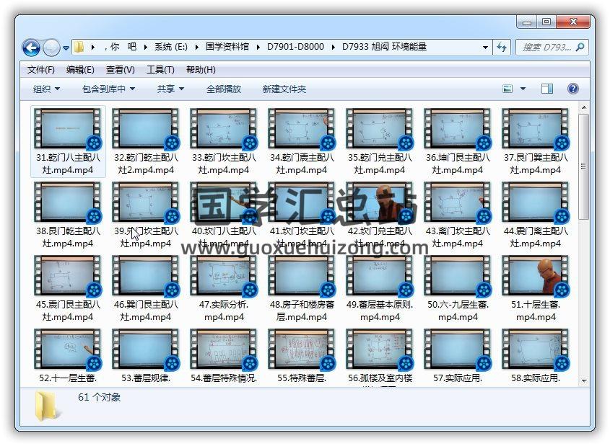Select video thumbnail 35.乾门兑主配八灶

point(380,128)
